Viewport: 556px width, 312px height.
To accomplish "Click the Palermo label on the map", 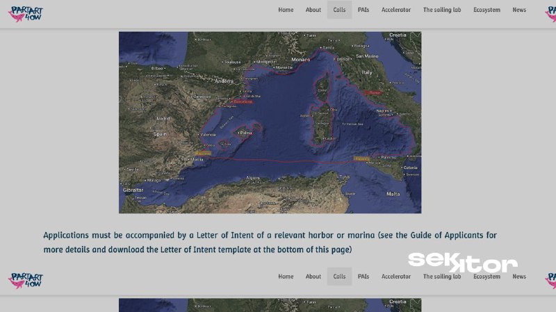I will [389, 157].
